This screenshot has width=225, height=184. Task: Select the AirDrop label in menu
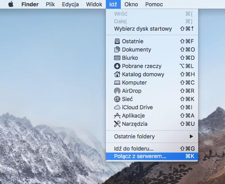tap(131, 91)
